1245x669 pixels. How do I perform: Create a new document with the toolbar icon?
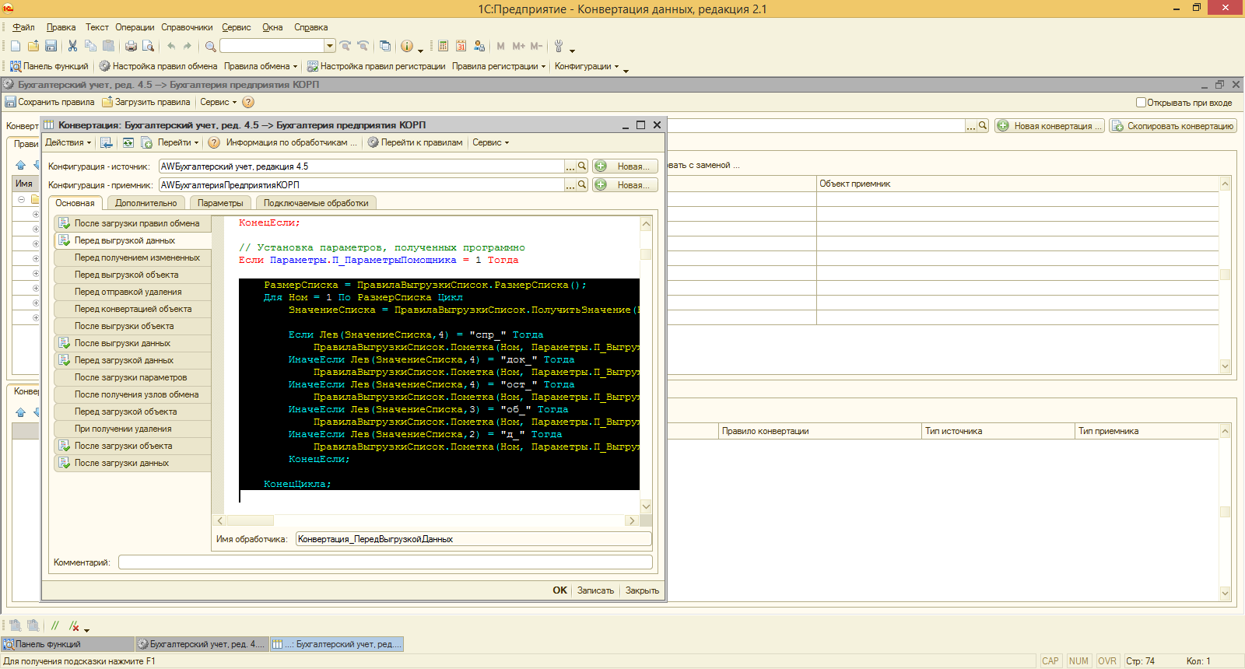coord(16,46)
